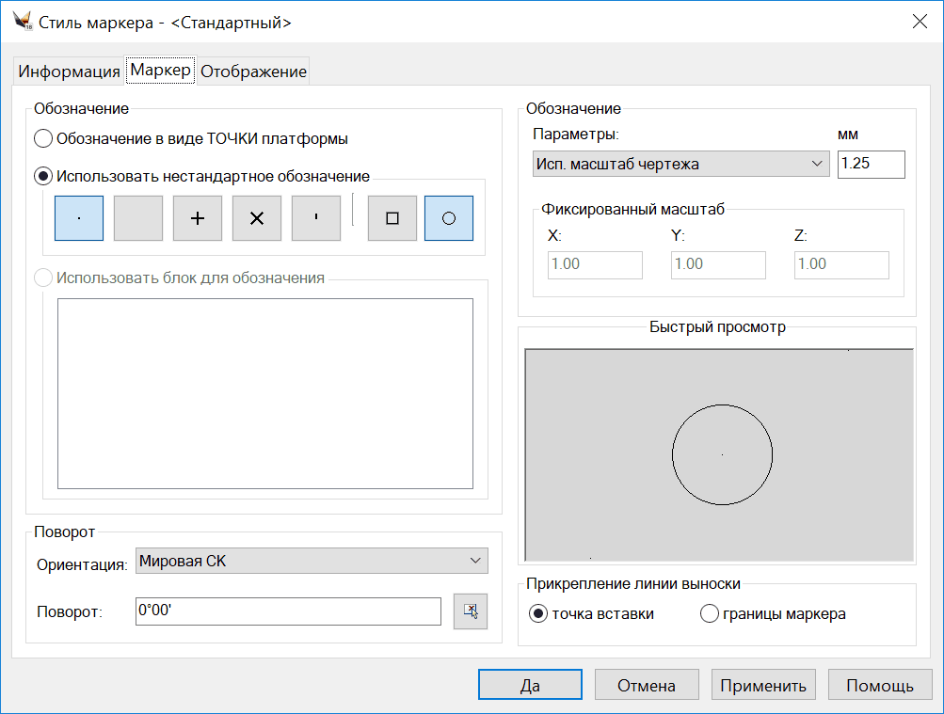
Task: Click the 'Поворот' angle input field
Action: point(288,611)
